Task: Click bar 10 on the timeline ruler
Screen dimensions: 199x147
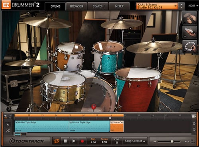Action: 139,116
